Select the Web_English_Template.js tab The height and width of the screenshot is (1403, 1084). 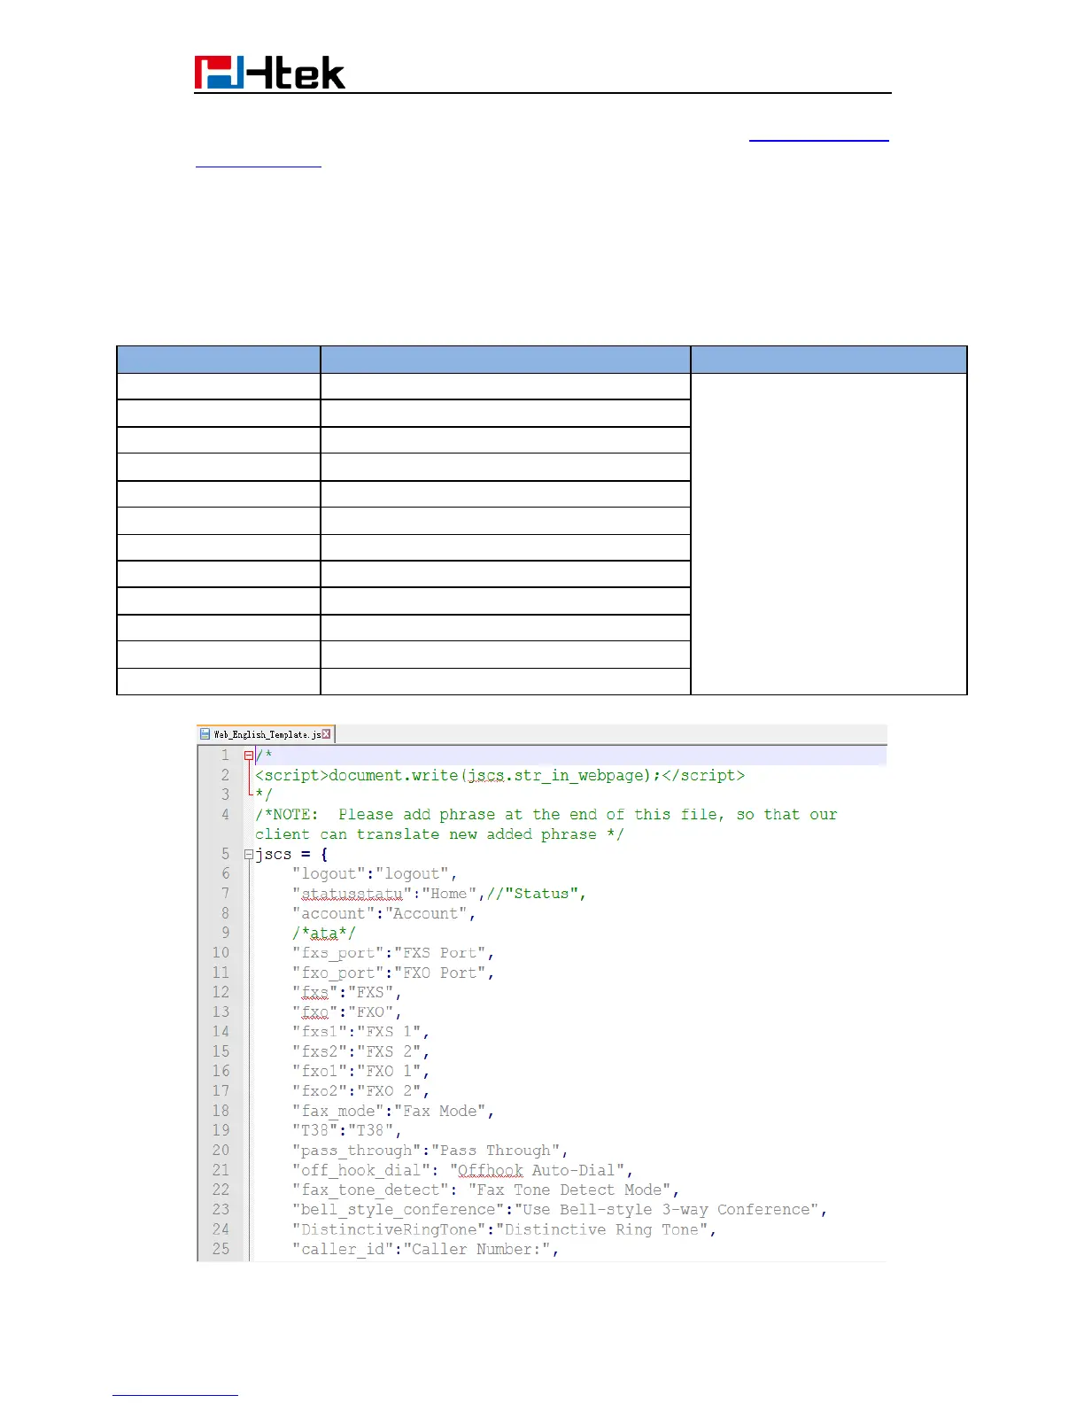[x=266, y=734]
